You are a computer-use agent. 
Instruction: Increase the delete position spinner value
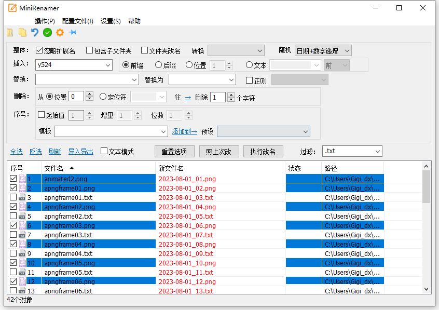(90, 94)
